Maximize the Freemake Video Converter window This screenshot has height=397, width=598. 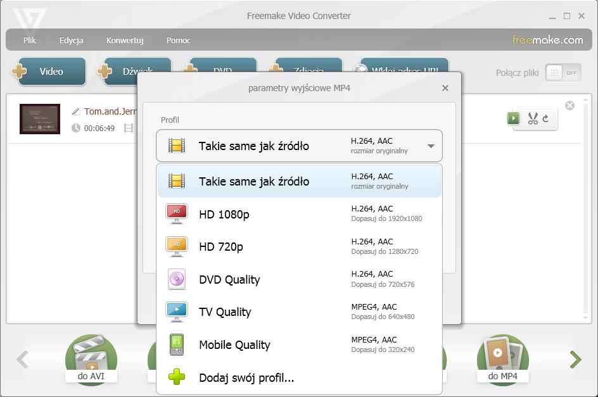coord(567,16)
